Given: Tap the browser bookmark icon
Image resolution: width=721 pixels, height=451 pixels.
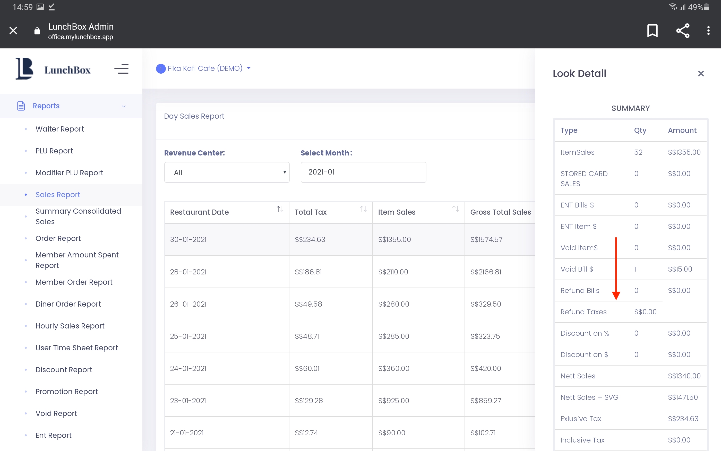Looking at the screenshot, I should point(652,30).
